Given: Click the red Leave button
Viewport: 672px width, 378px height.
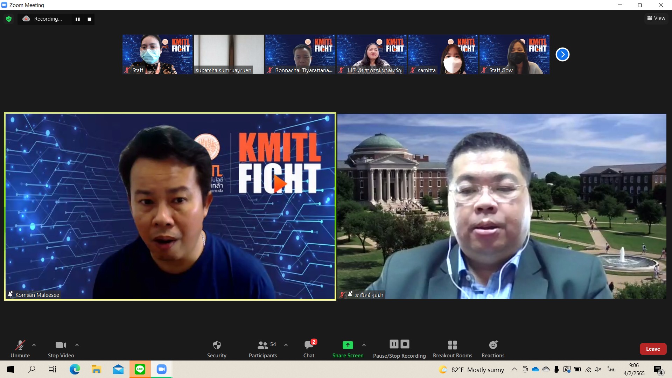Looking at the screenshot, I should [653, 349].
